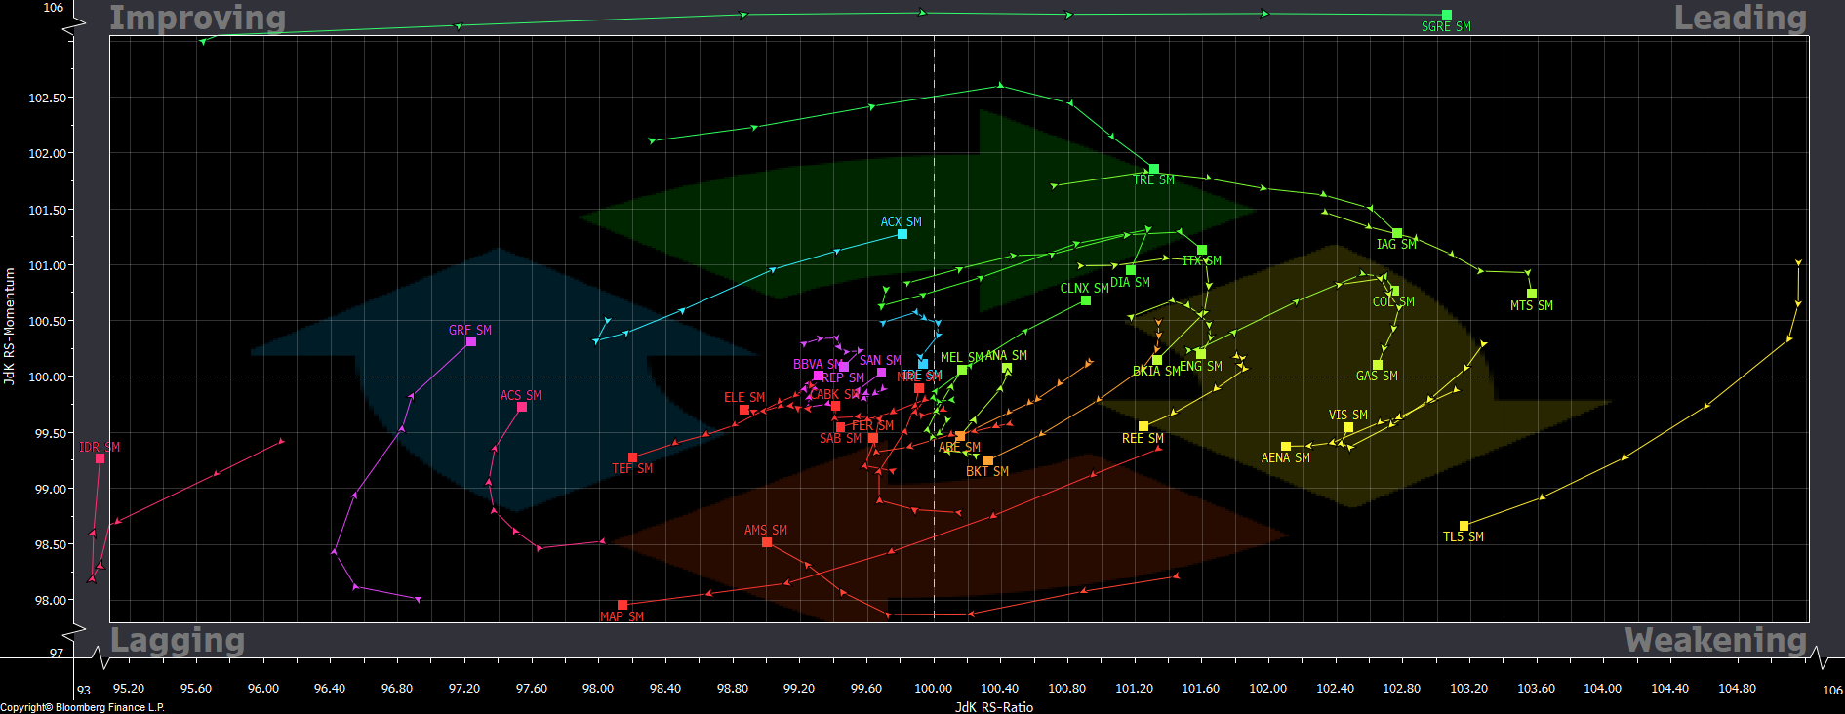The width and height of the screenshot is (1845, 714).
Task: Click the Leading quadrant label
Action: point(1741,18)
